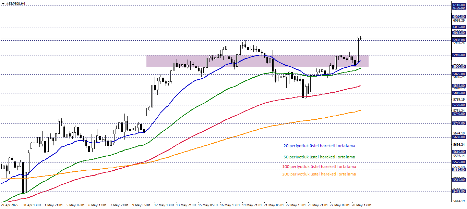Viewport: 467px width, 209px height.
Task: Click the 16 May 13:01 time axis label
Action: (x=229, y=206)
